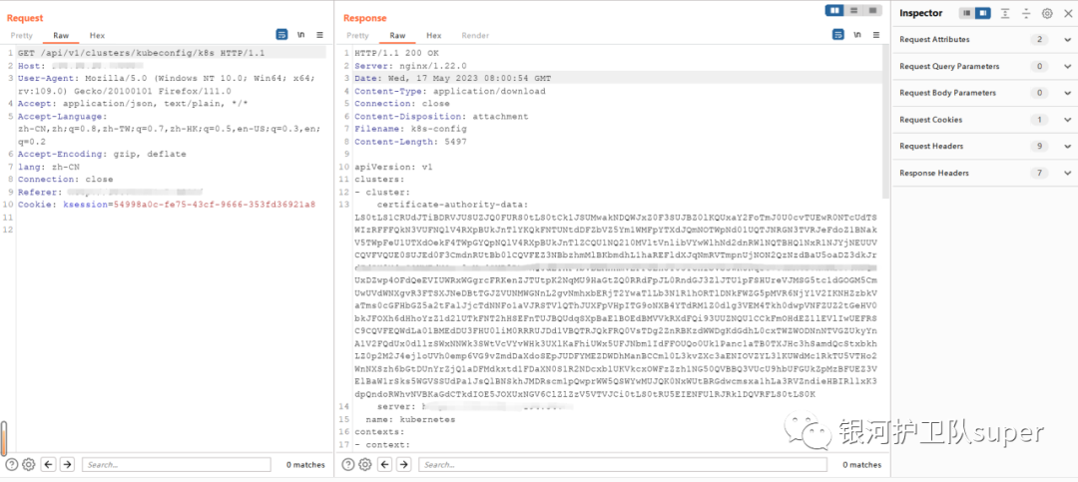Open search settings gear under Response panel

pyautogui.click(x=365, y=465)
